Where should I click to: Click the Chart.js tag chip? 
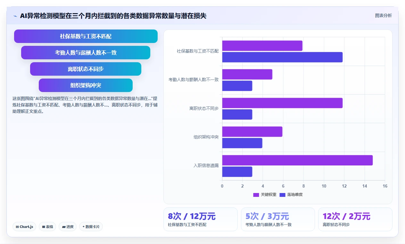[x=25, y=227]
